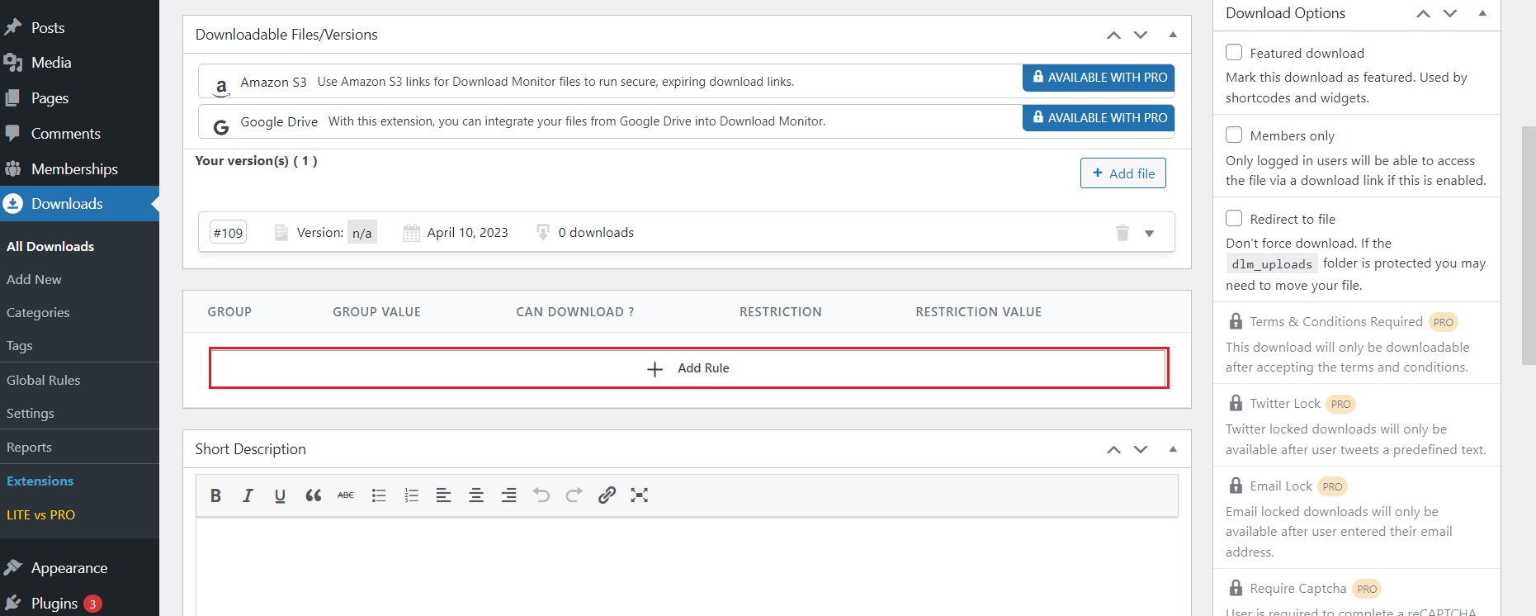The width and height of the screenshot is (1536, 616).
Task: Click the Google Drive logo icon
Action: 221,127
